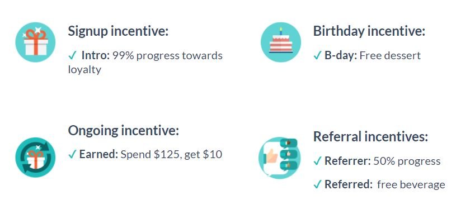Click the Spend $125, get $10 text
Screen dimensions: 475x214
[x=171, y=154]
